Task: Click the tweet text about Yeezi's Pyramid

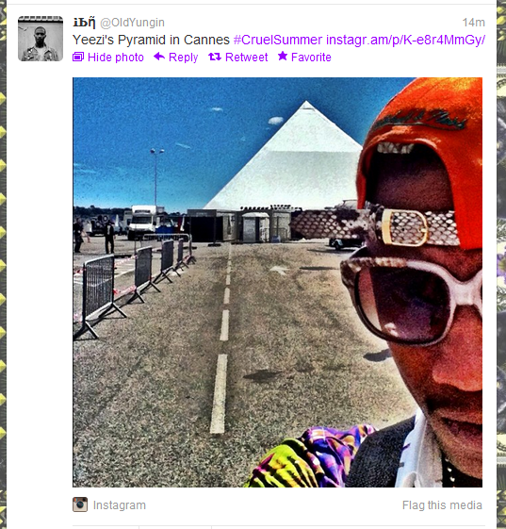Action: tap(151, 40)
